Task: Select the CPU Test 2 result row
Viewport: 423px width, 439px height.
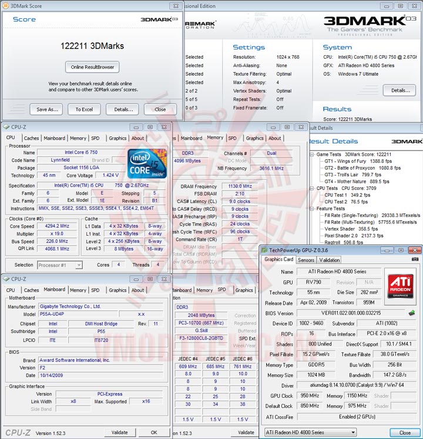Action: click(346, 202)
